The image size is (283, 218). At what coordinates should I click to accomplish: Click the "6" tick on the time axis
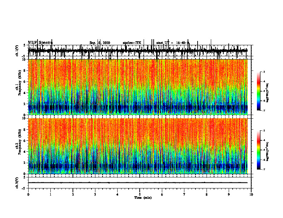162,194
